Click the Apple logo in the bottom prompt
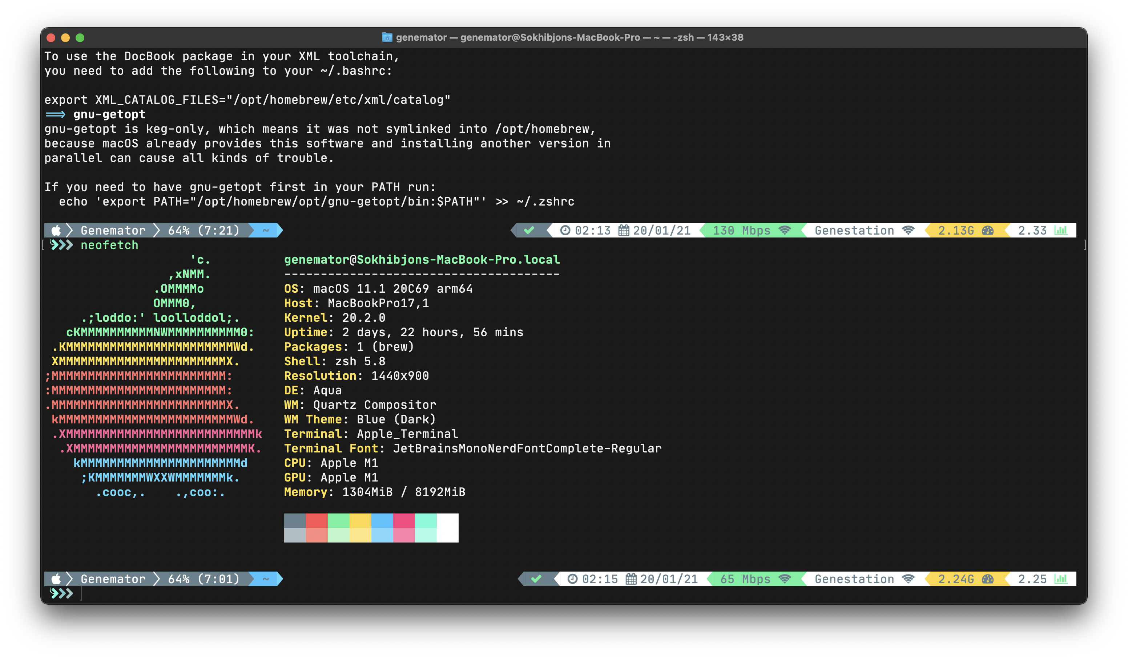 point(56,579)
